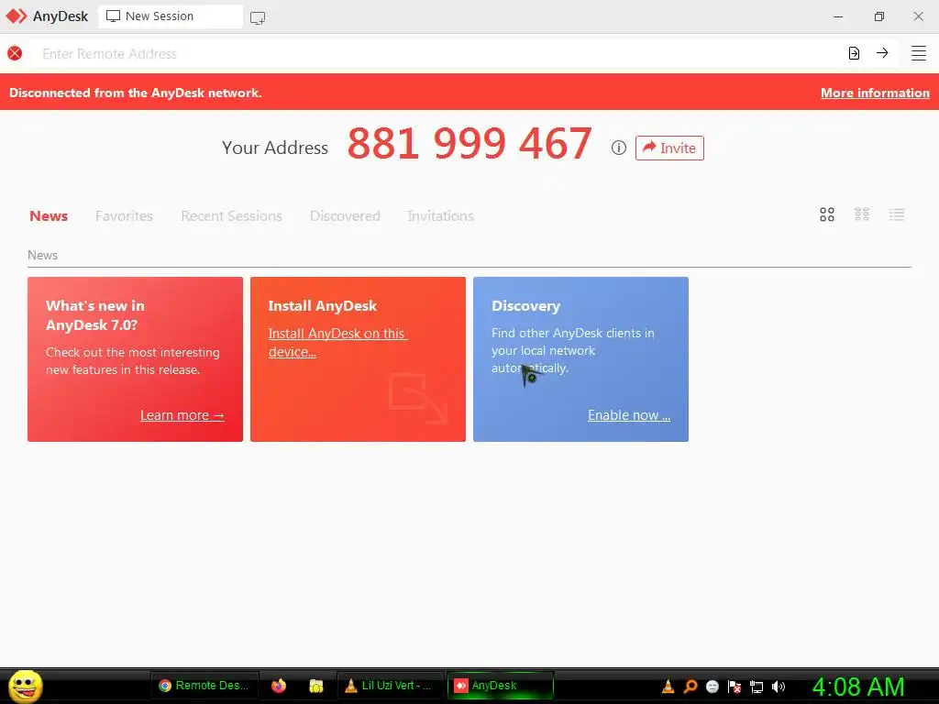Click Install AnyDesk on this device link
Image resolution: width=939 pixels, height=704 pixels.
(x=337, y=343)
